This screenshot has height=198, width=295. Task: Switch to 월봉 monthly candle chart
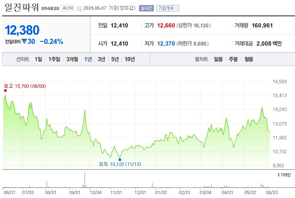point(249,59)
